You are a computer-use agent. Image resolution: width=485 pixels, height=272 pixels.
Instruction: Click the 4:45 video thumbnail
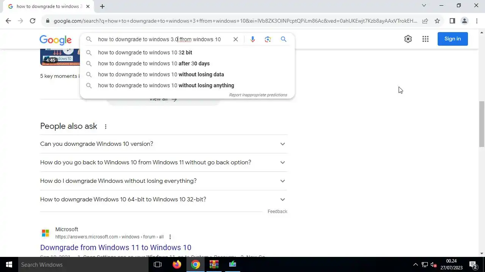(x=60, y=57)
